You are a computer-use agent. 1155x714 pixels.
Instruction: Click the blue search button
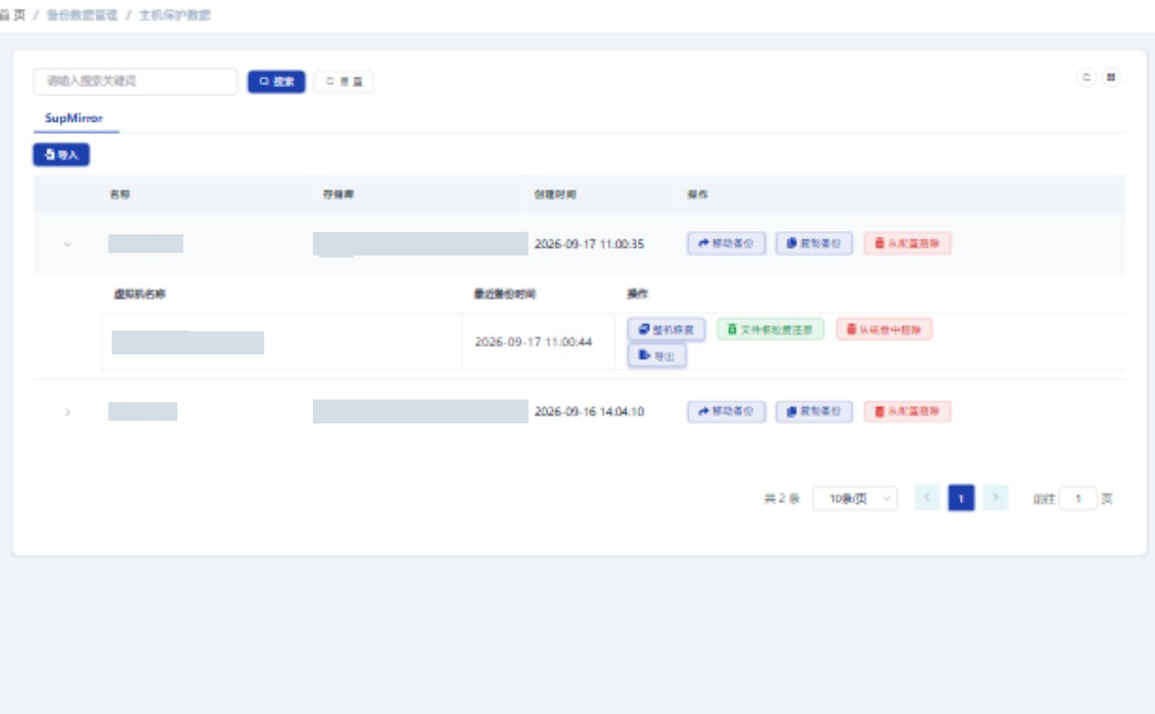(276, 82)
